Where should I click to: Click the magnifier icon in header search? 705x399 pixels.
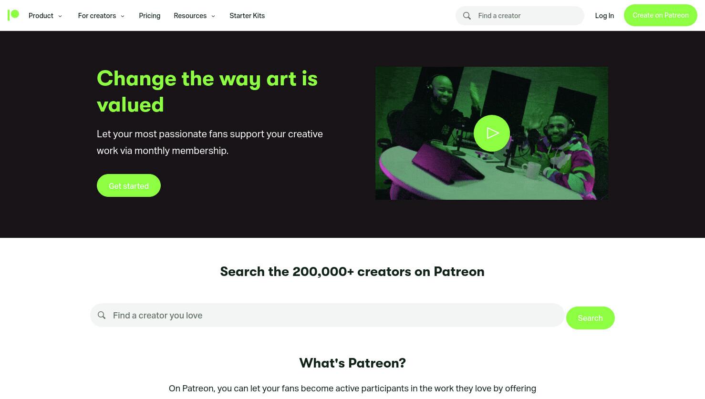pyautogui.click(x=467, y=16)
